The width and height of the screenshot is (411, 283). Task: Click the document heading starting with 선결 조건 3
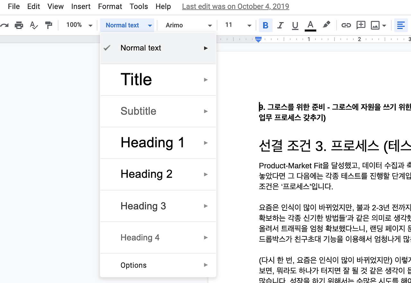(335, 146)
